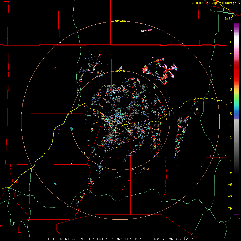This screenshot has width=241, height=241.
Task: Click the positive 4 dB scale label
Action: click(x=231, y=66)
